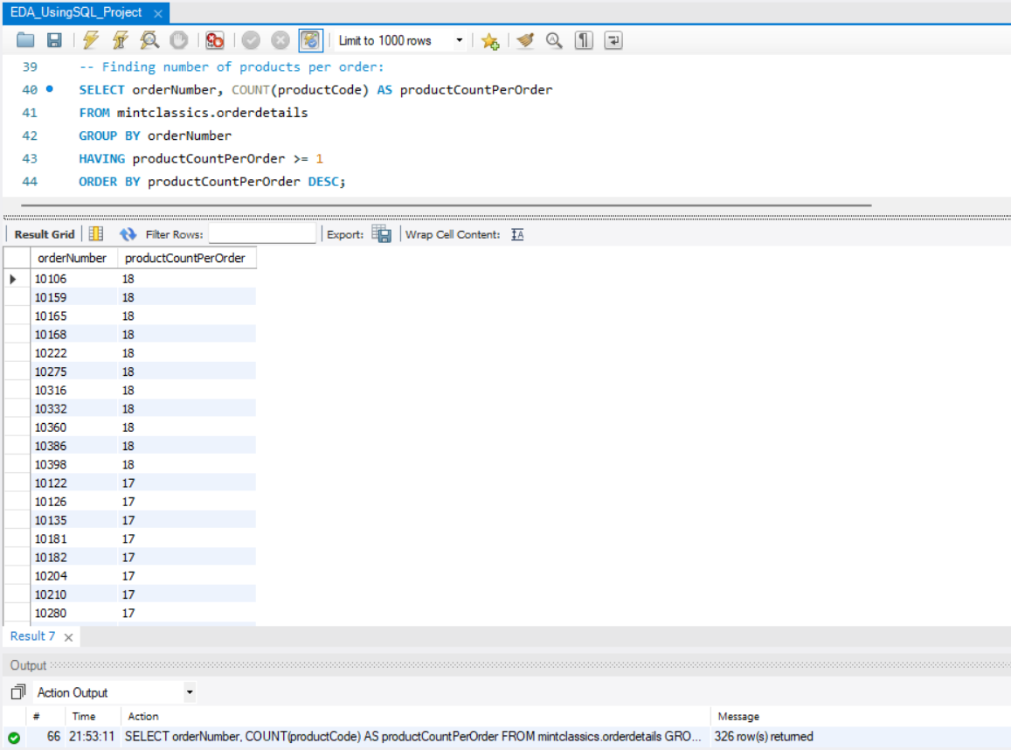Close the Result 7 tab

(x=68, y=637)
